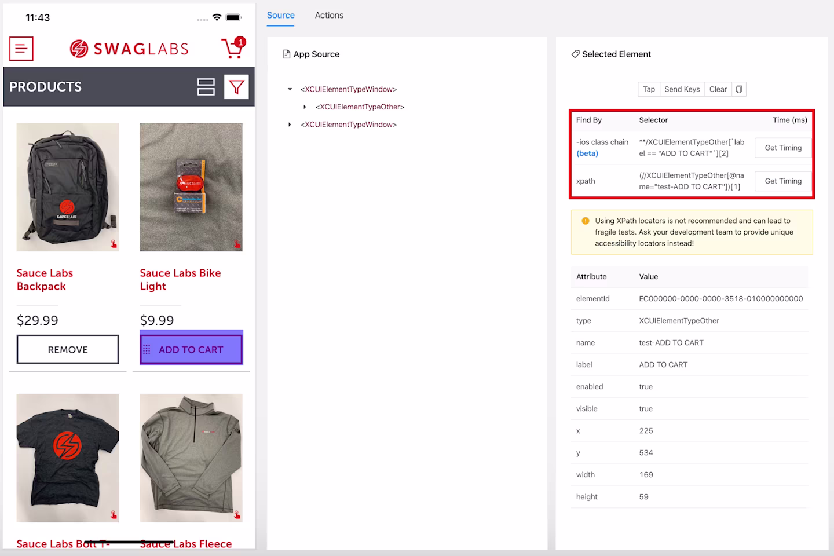Click the x attribute value 225

click(646, 431)
